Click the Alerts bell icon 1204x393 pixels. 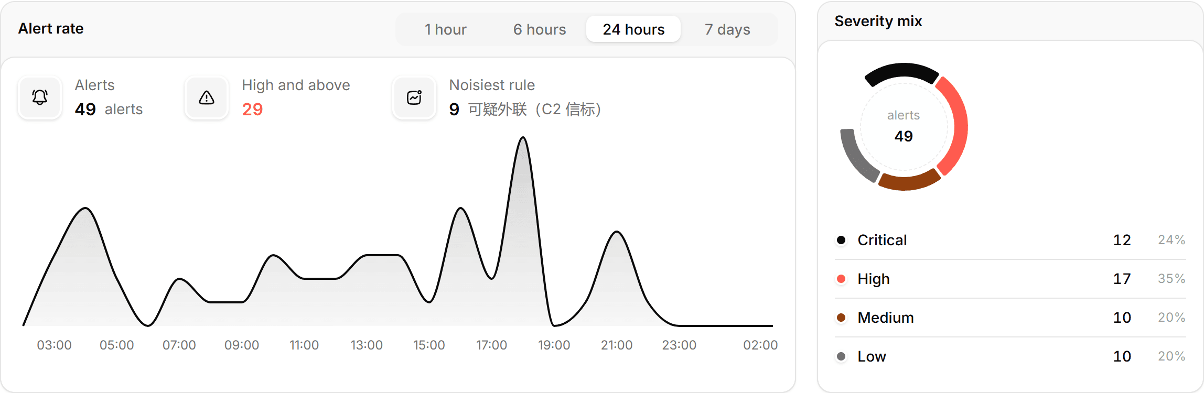point(40,97)
